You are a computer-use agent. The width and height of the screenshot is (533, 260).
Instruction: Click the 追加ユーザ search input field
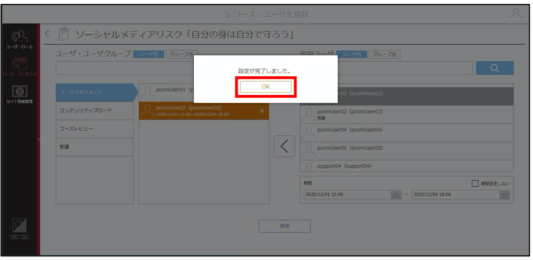click(405, 68)
